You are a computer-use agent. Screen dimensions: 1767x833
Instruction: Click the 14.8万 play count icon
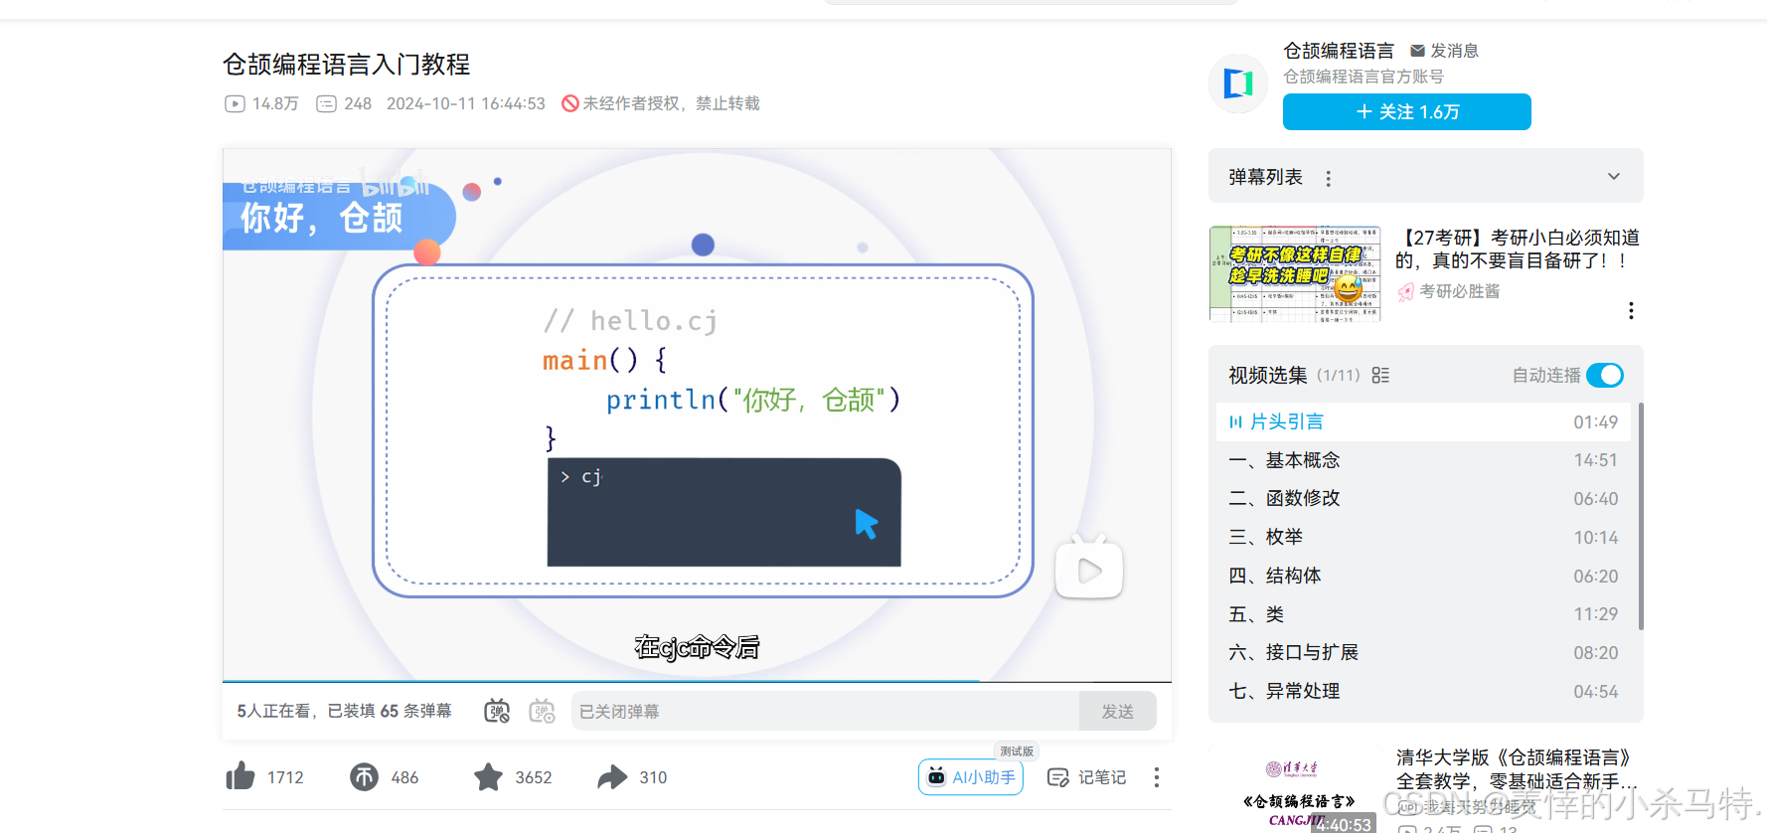235,103
